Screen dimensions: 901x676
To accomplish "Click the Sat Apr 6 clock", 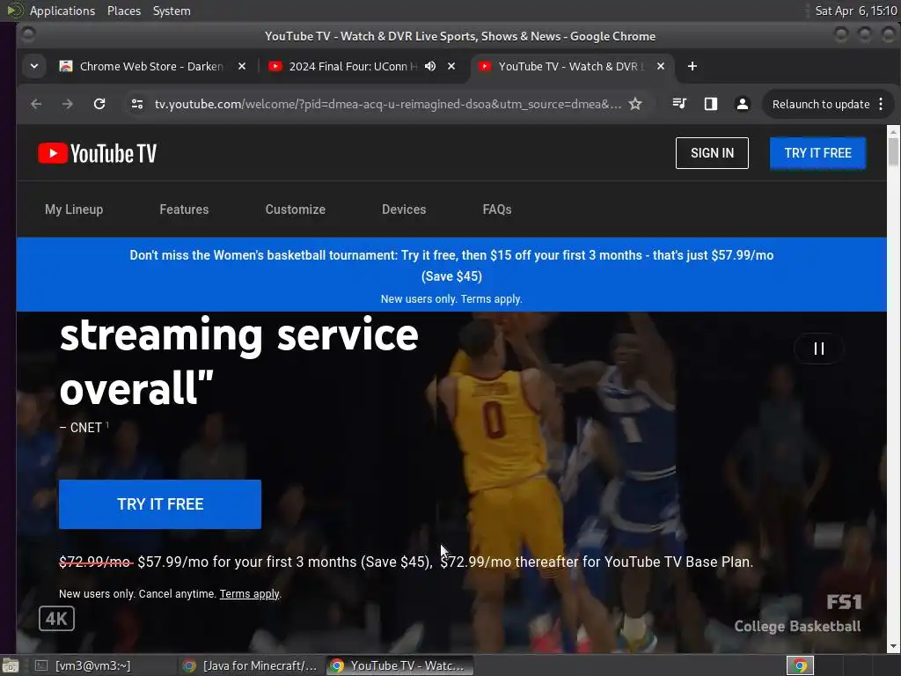I will [855, 11].
